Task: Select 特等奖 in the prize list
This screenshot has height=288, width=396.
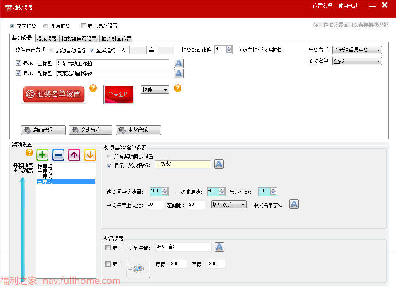Action: coord(47,166)
